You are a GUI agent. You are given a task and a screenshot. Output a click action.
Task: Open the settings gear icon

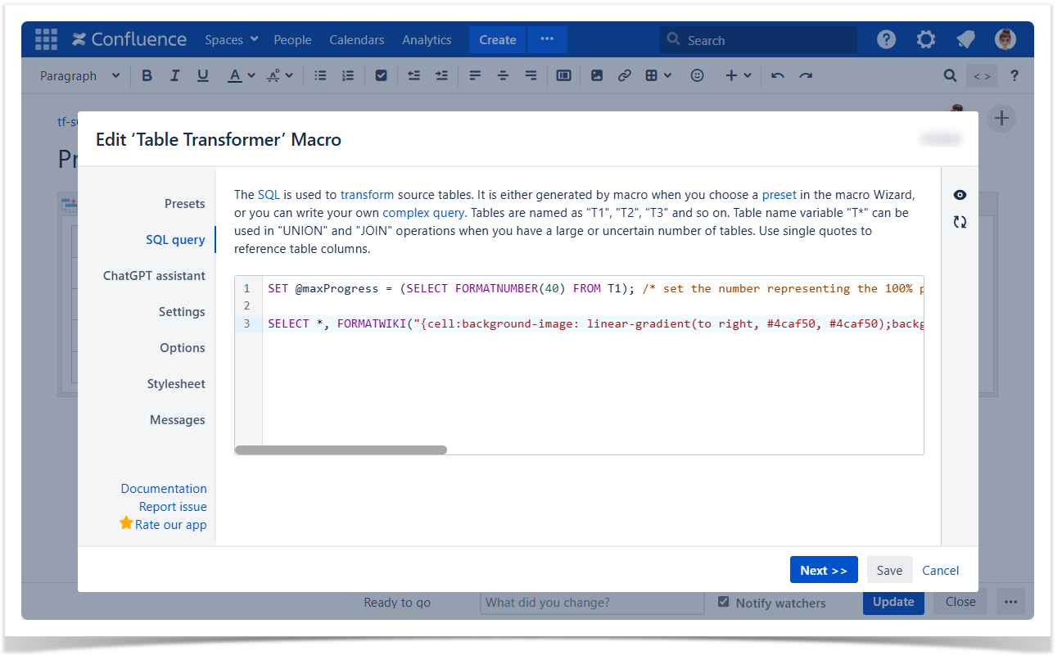coord(925,39)
